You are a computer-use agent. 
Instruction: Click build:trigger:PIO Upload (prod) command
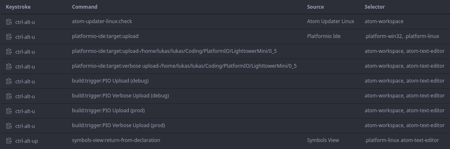[108, 110]
